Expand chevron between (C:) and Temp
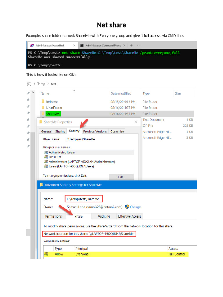 [x=35, y=84]
